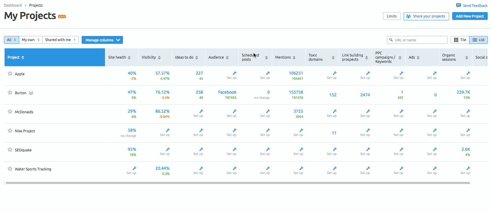Click the Projects breadcrumb
491x213 pixels.
click(x=36, y=5)
